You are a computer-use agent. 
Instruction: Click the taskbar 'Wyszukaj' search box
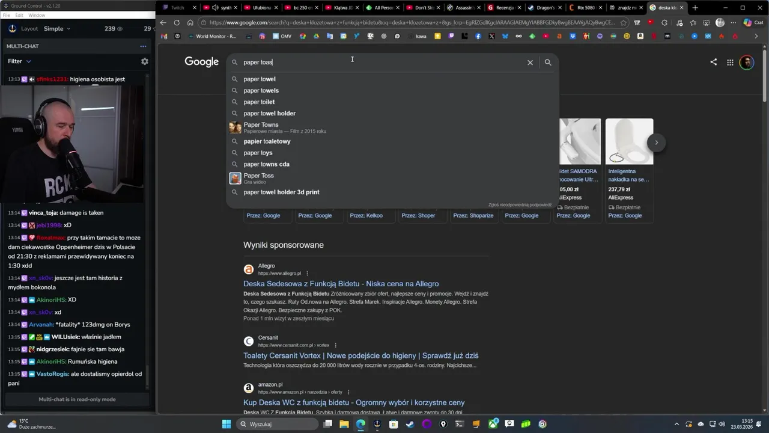[x=277, y=424]
